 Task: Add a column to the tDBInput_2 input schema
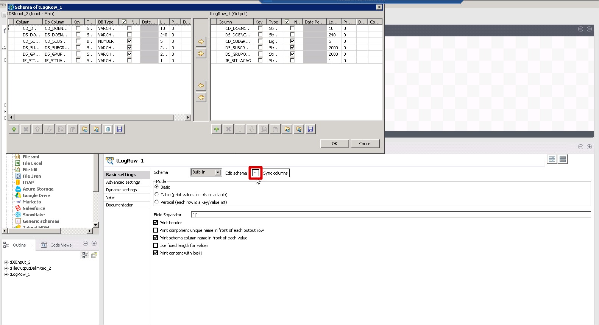pyautogui.click(x=14, y=129)
